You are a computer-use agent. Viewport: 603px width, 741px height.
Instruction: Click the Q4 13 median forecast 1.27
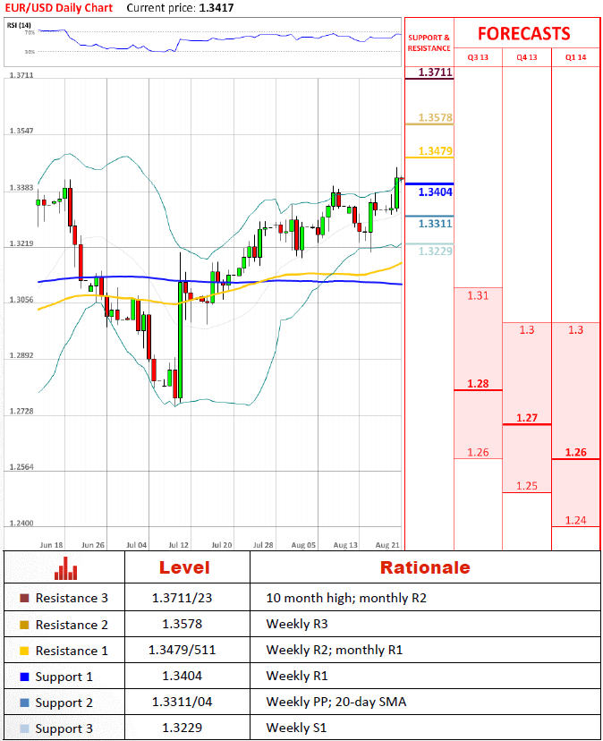(x=527, y=418)
